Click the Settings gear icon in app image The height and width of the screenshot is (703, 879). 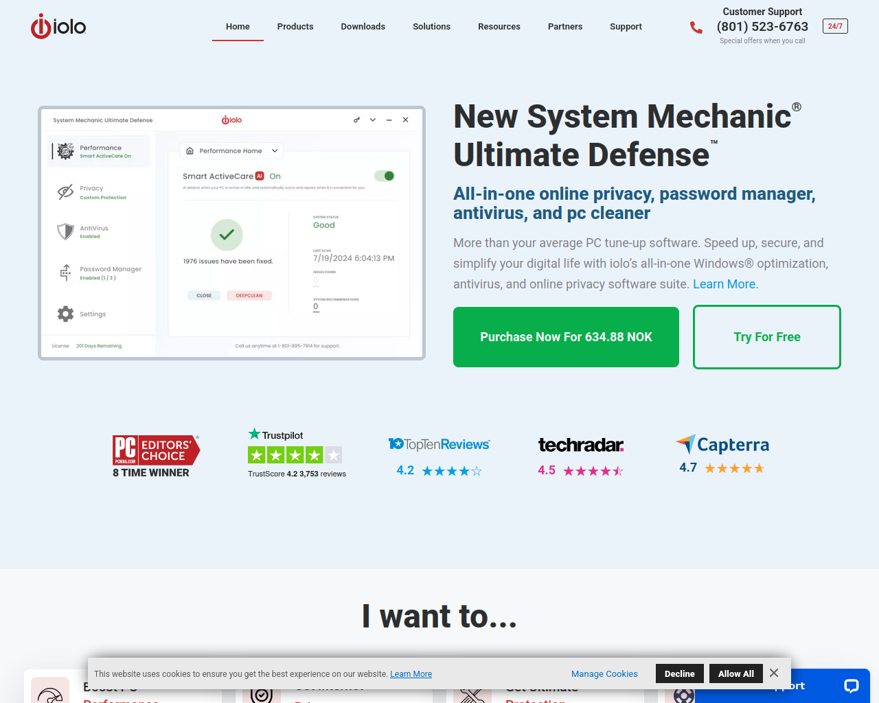click(x=65, y=314)
